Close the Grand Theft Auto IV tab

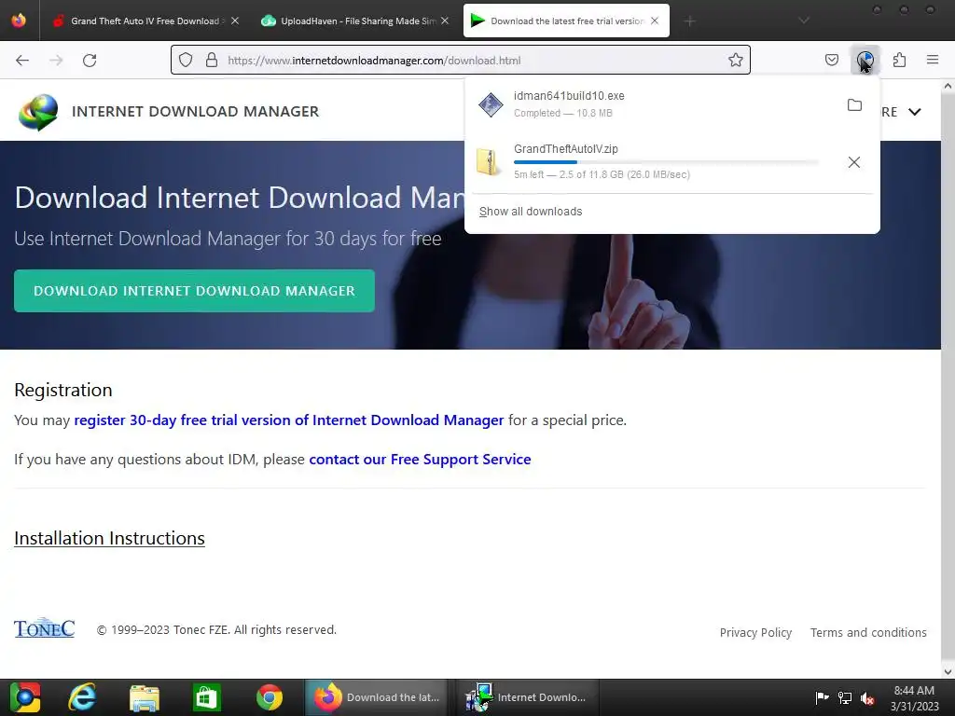point(235,21)
